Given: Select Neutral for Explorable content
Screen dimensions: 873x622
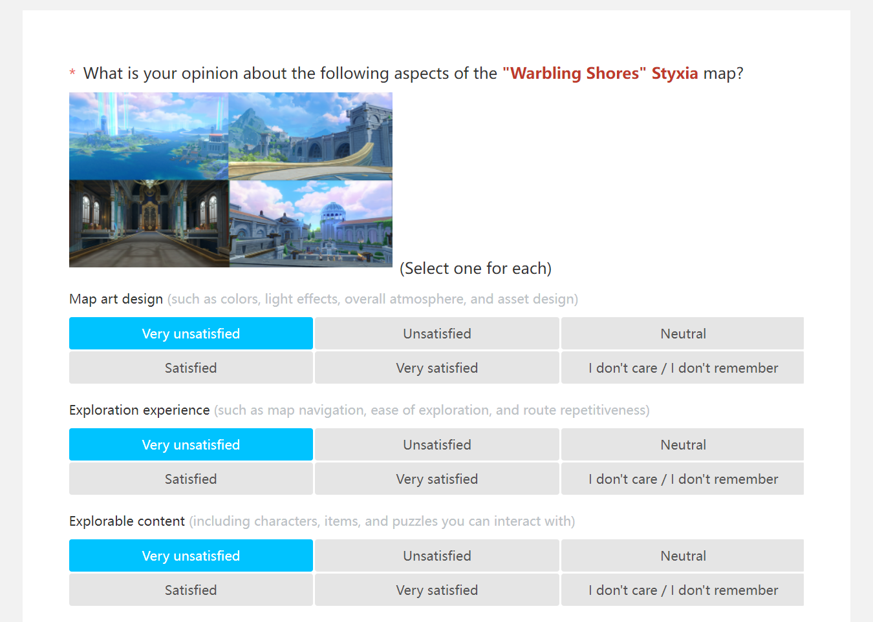Looking at the screenshot, I should [683, 555].
